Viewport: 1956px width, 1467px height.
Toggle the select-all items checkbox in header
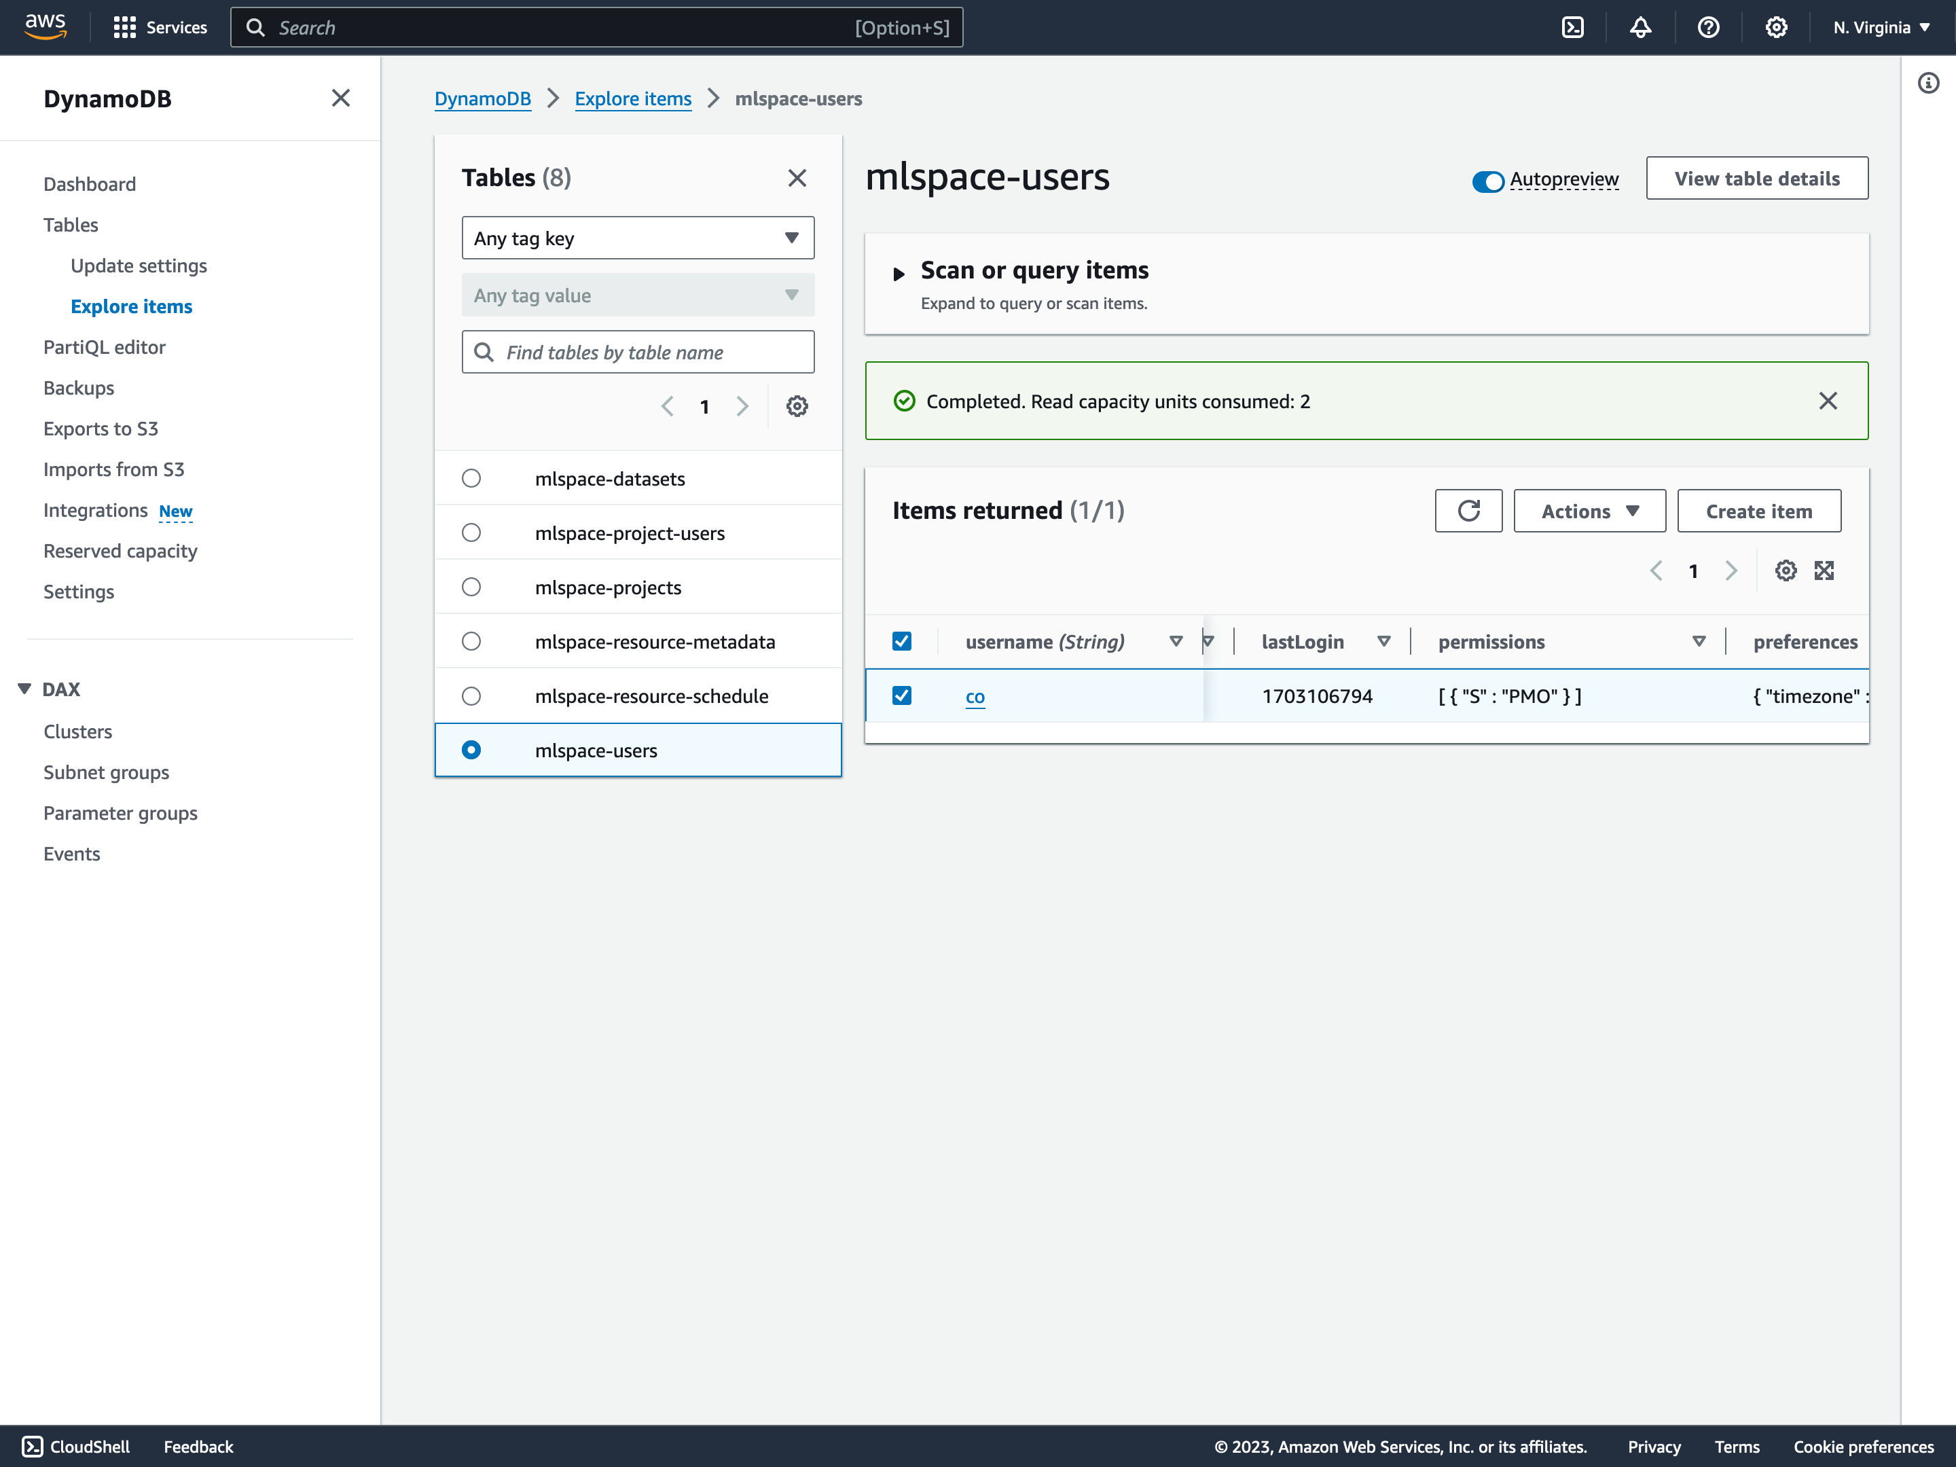pos(902,641)
